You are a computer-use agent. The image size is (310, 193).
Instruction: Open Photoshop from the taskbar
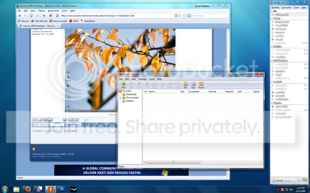click(x=62, y=189)
